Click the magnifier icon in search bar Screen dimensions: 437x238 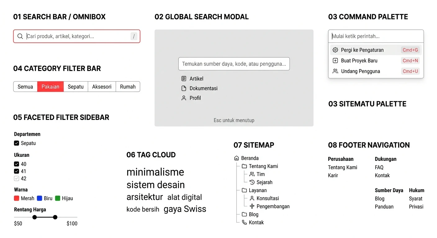click(x=20, y=36)
